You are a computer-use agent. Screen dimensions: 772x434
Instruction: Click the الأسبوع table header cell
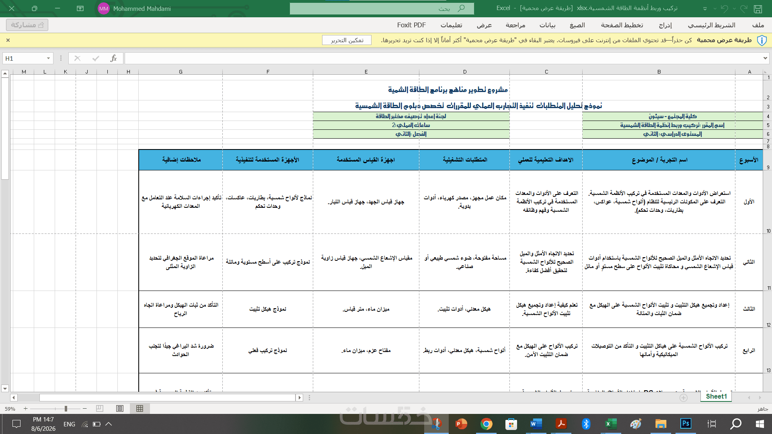click(749, 160)
